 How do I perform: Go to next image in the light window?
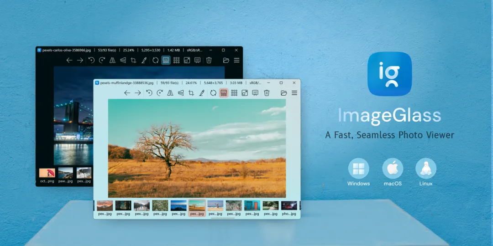138,93
